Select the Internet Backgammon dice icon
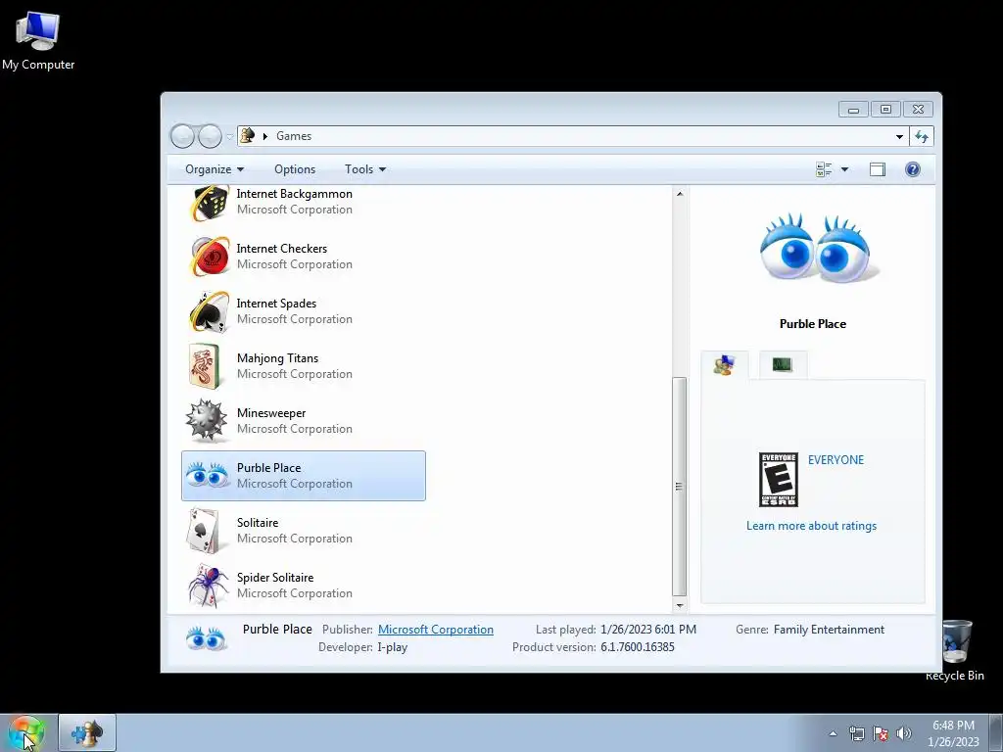Image resolution: width=1003 pixels, height=752 pixels. tap(209, 202)
